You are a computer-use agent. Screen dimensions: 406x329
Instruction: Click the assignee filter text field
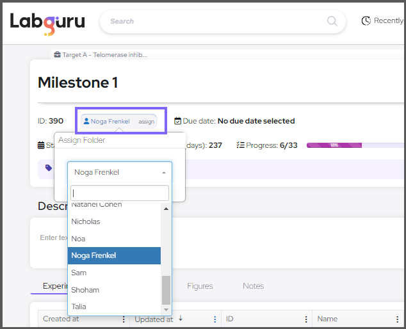coord(120,193)
